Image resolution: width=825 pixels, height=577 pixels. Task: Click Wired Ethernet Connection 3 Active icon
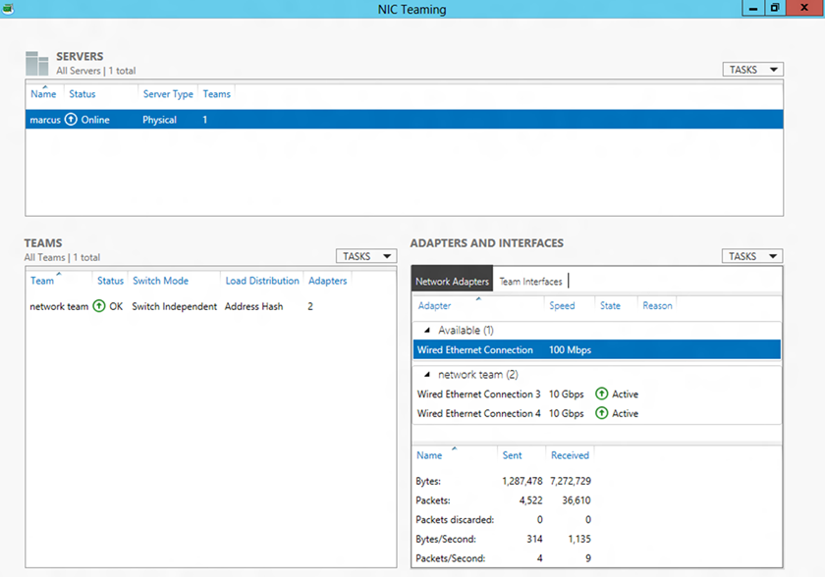point(602,394)
